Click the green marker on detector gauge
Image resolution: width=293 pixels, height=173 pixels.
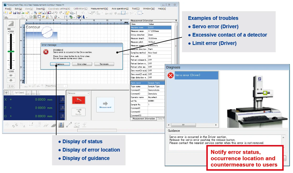[x=11, y=51]
